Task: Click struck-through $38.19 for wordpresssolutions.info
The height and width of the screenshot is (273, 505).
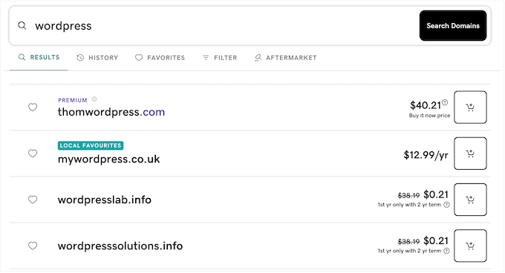Action: [x=408, y=242]
